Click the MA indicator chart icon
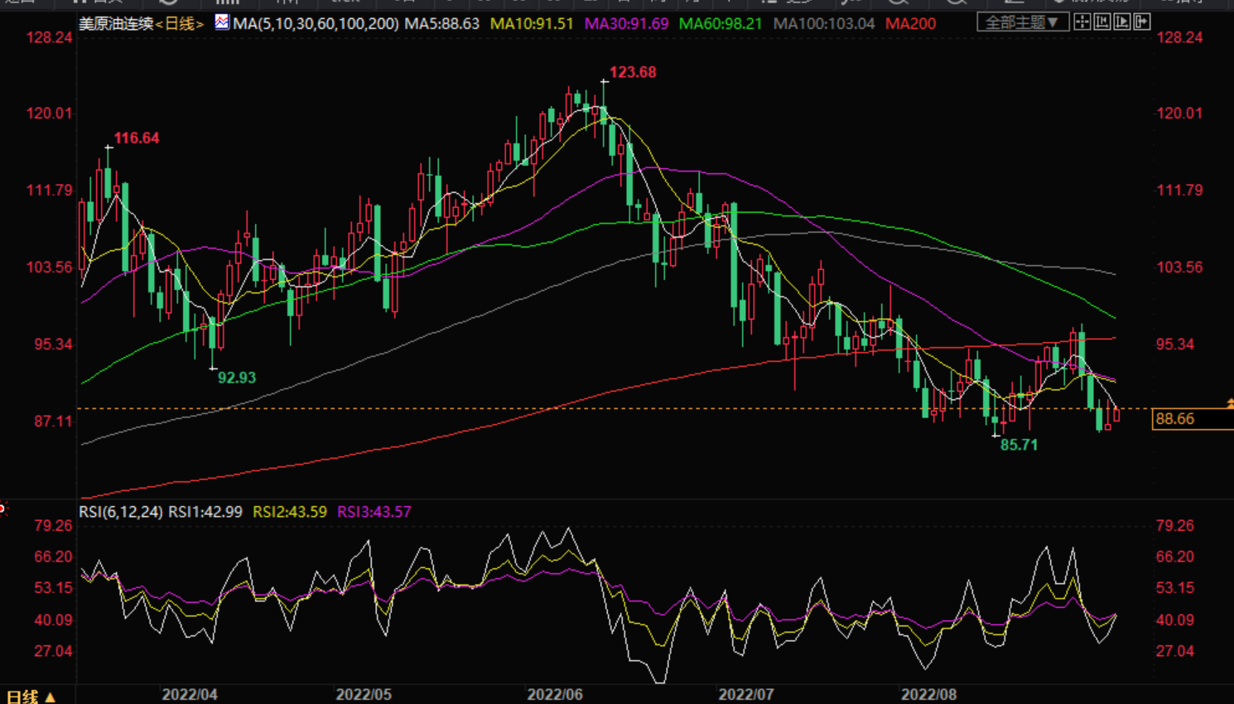1234x704 pixels. (x=222, y=22)
